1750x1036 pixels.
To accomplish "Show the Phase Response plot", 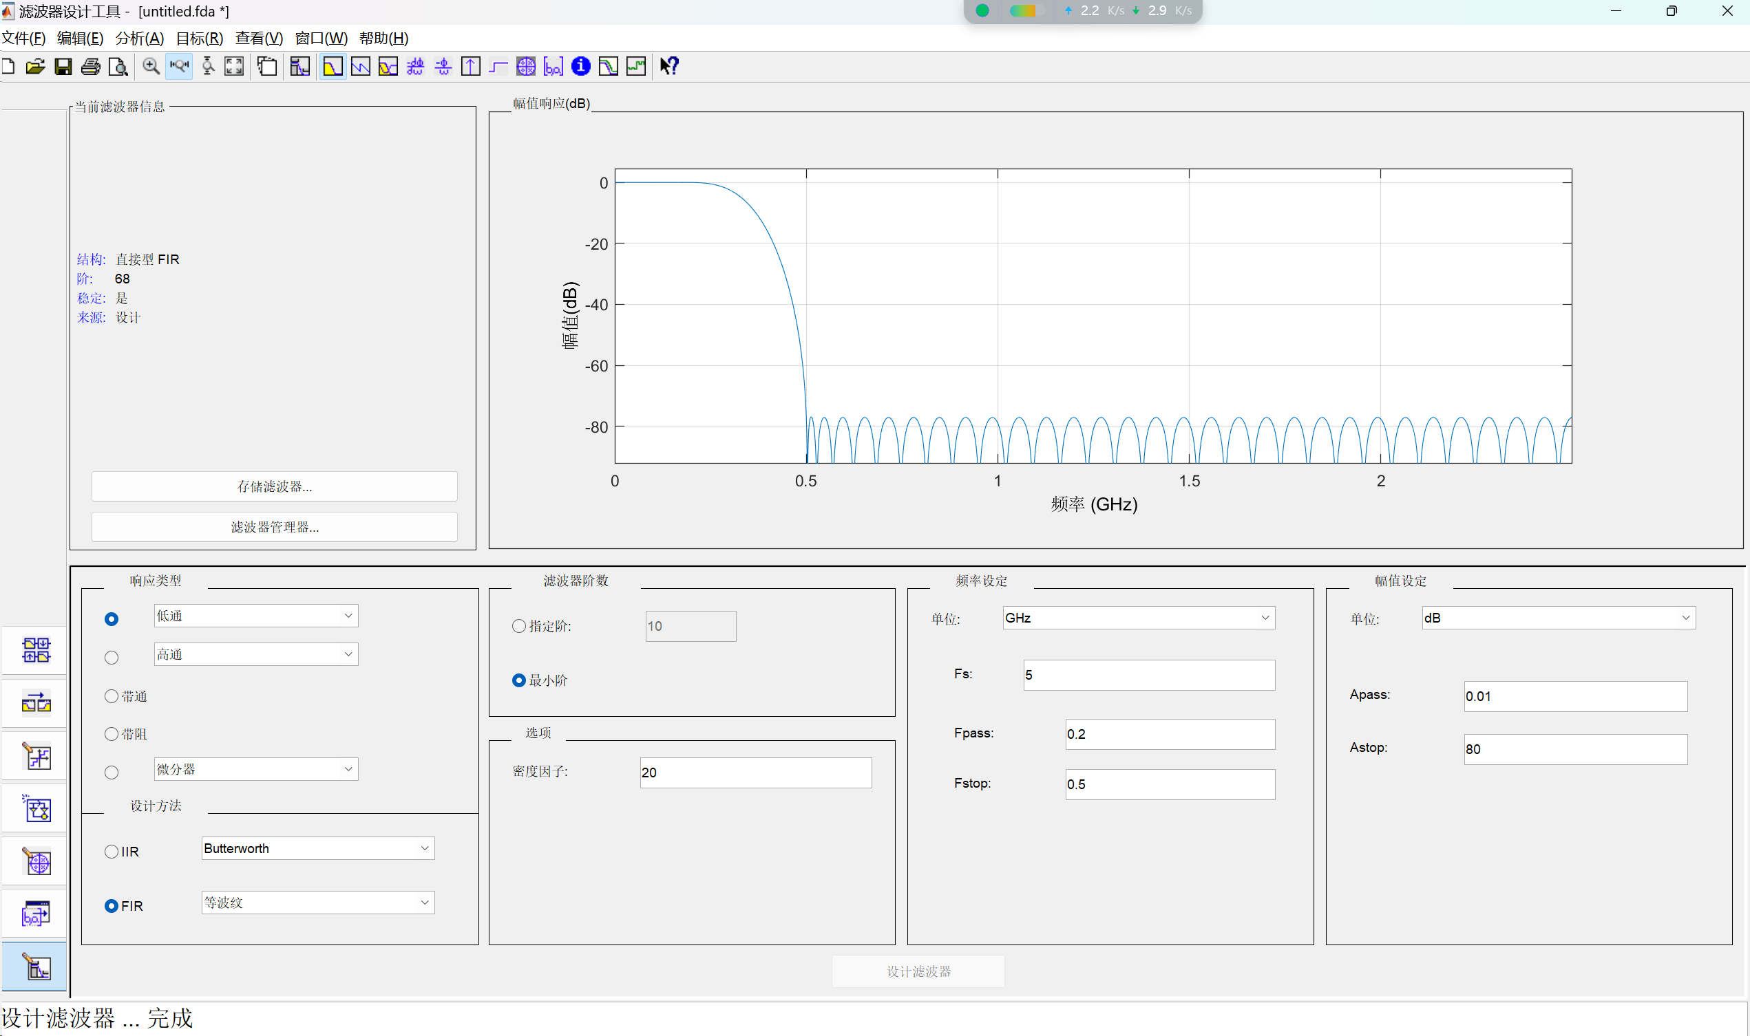I will (361, 66).
